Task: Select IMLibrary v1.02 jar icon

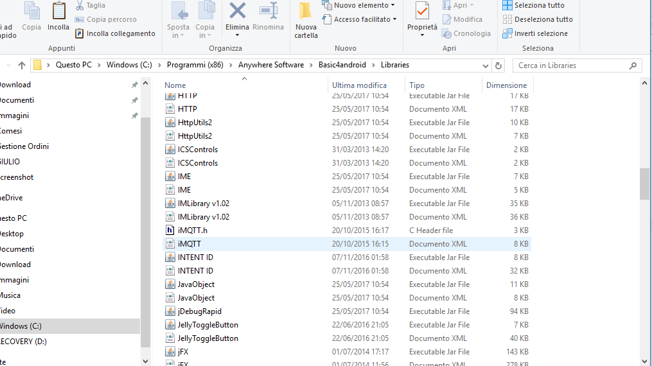Action: pos(170,204)
